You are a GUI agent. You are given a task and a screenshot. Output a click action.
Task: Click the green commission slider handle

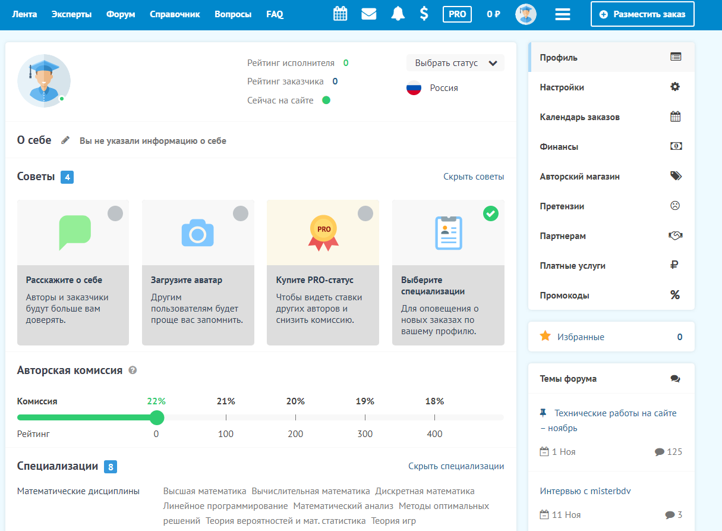pyautogui.click(x=157, y=417)
